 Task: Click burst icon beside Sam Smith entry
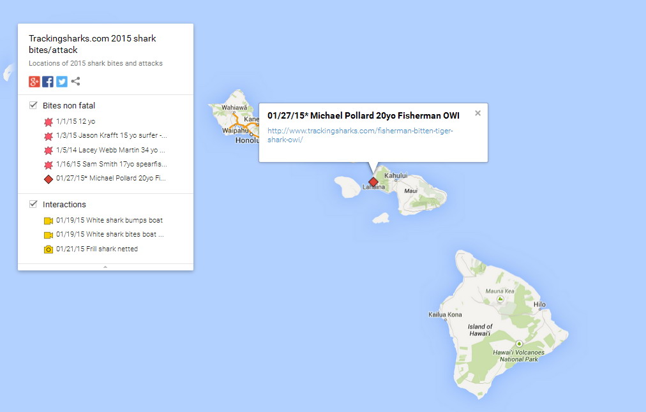(x=49, y=165)
